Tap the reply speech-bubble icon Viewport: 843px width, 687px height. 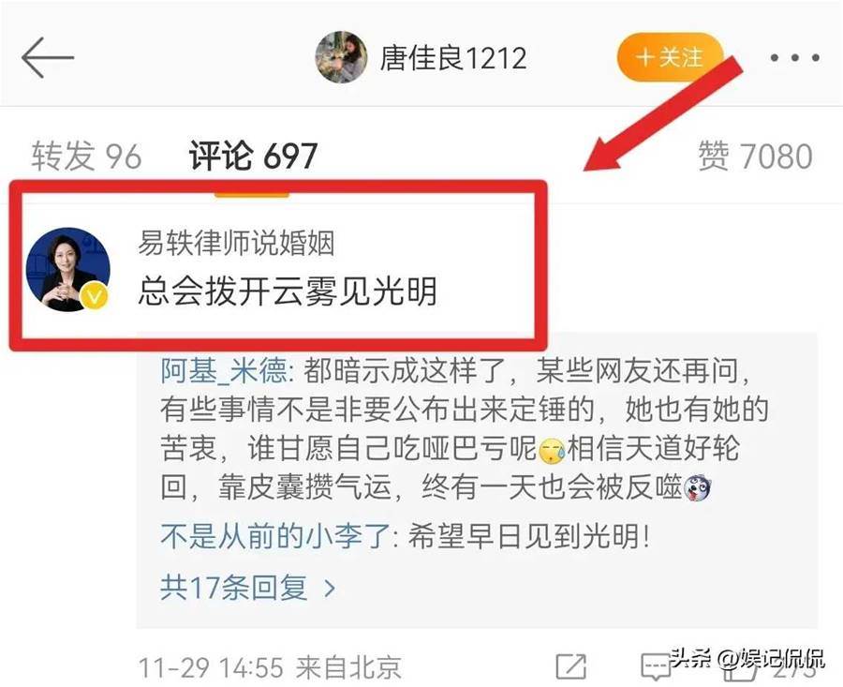(656, 667)
